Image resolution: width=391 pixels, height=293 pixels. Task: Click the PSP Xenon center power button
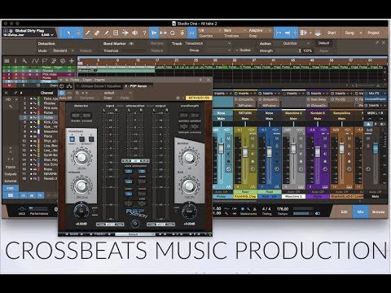pyautogui.click(x=135, y=224)
